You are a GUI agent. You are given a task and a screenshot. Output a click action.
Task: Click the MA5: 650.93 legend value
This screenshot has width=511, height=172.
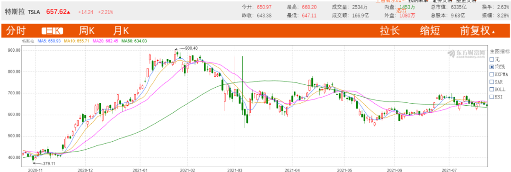pyautogui.click(x=49, y=41)
